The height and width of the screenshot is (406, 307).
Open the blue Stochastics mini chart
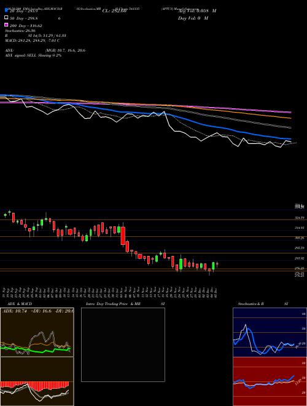[270, 332]
